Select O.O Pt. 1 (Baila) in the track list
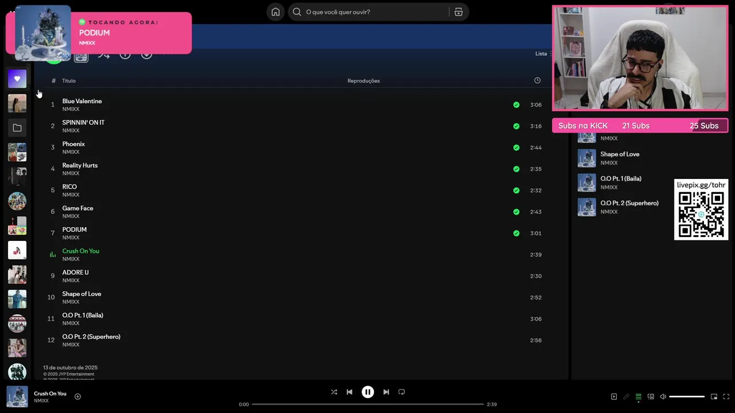This screenshot has width=735, height=413. 83,315
